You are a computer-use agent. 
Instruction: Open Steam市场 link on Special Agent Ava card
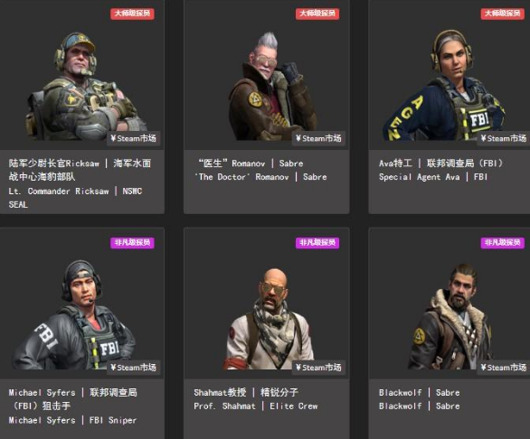tap(503, 138)
